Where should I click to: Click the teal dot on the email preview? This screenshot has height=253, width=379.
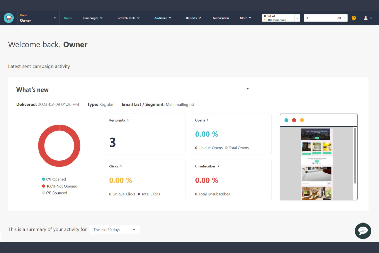286,120
